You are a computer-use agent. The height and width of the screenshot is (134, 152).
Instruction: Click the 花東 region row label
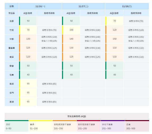pyautogui.click(x=12, y=75)
